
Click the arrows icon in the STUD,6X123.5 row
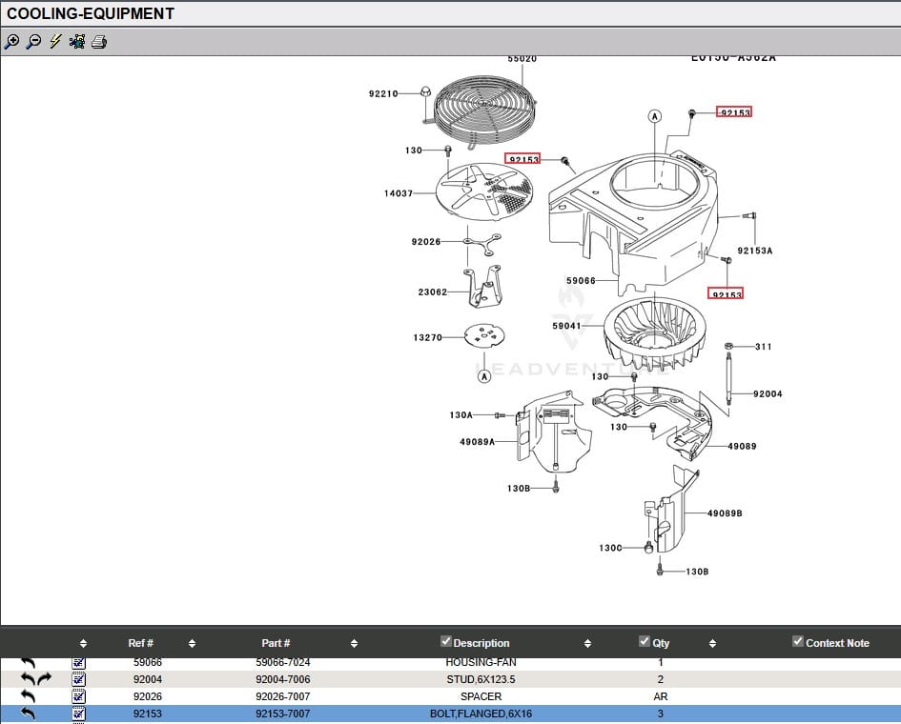coord(36,679)
